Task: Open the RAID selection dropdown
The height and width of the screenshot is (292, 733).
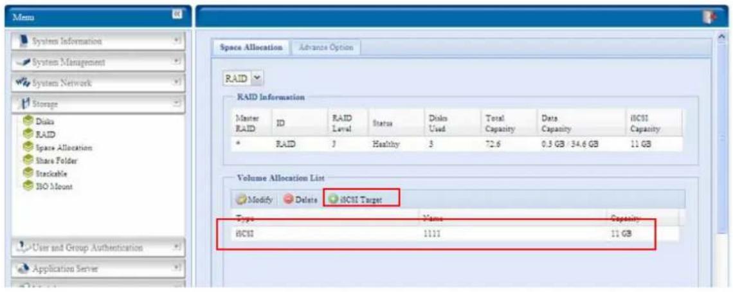Action: pyautogui.click(x=257, y=78)
